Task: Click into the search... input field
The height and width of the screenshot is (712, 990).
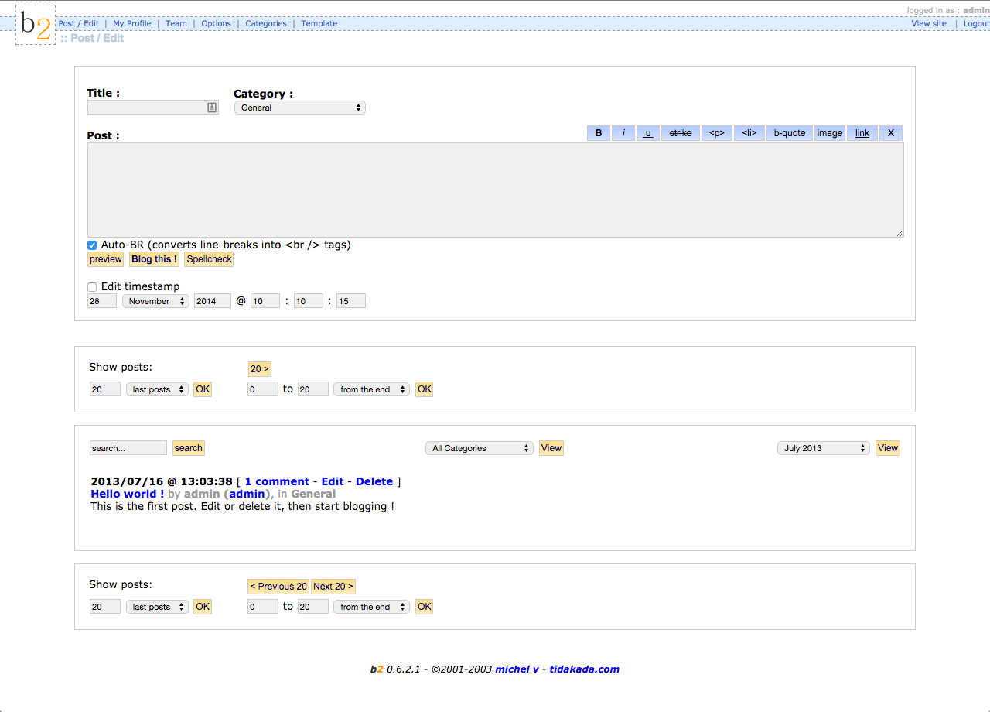Action: [128, 448]
